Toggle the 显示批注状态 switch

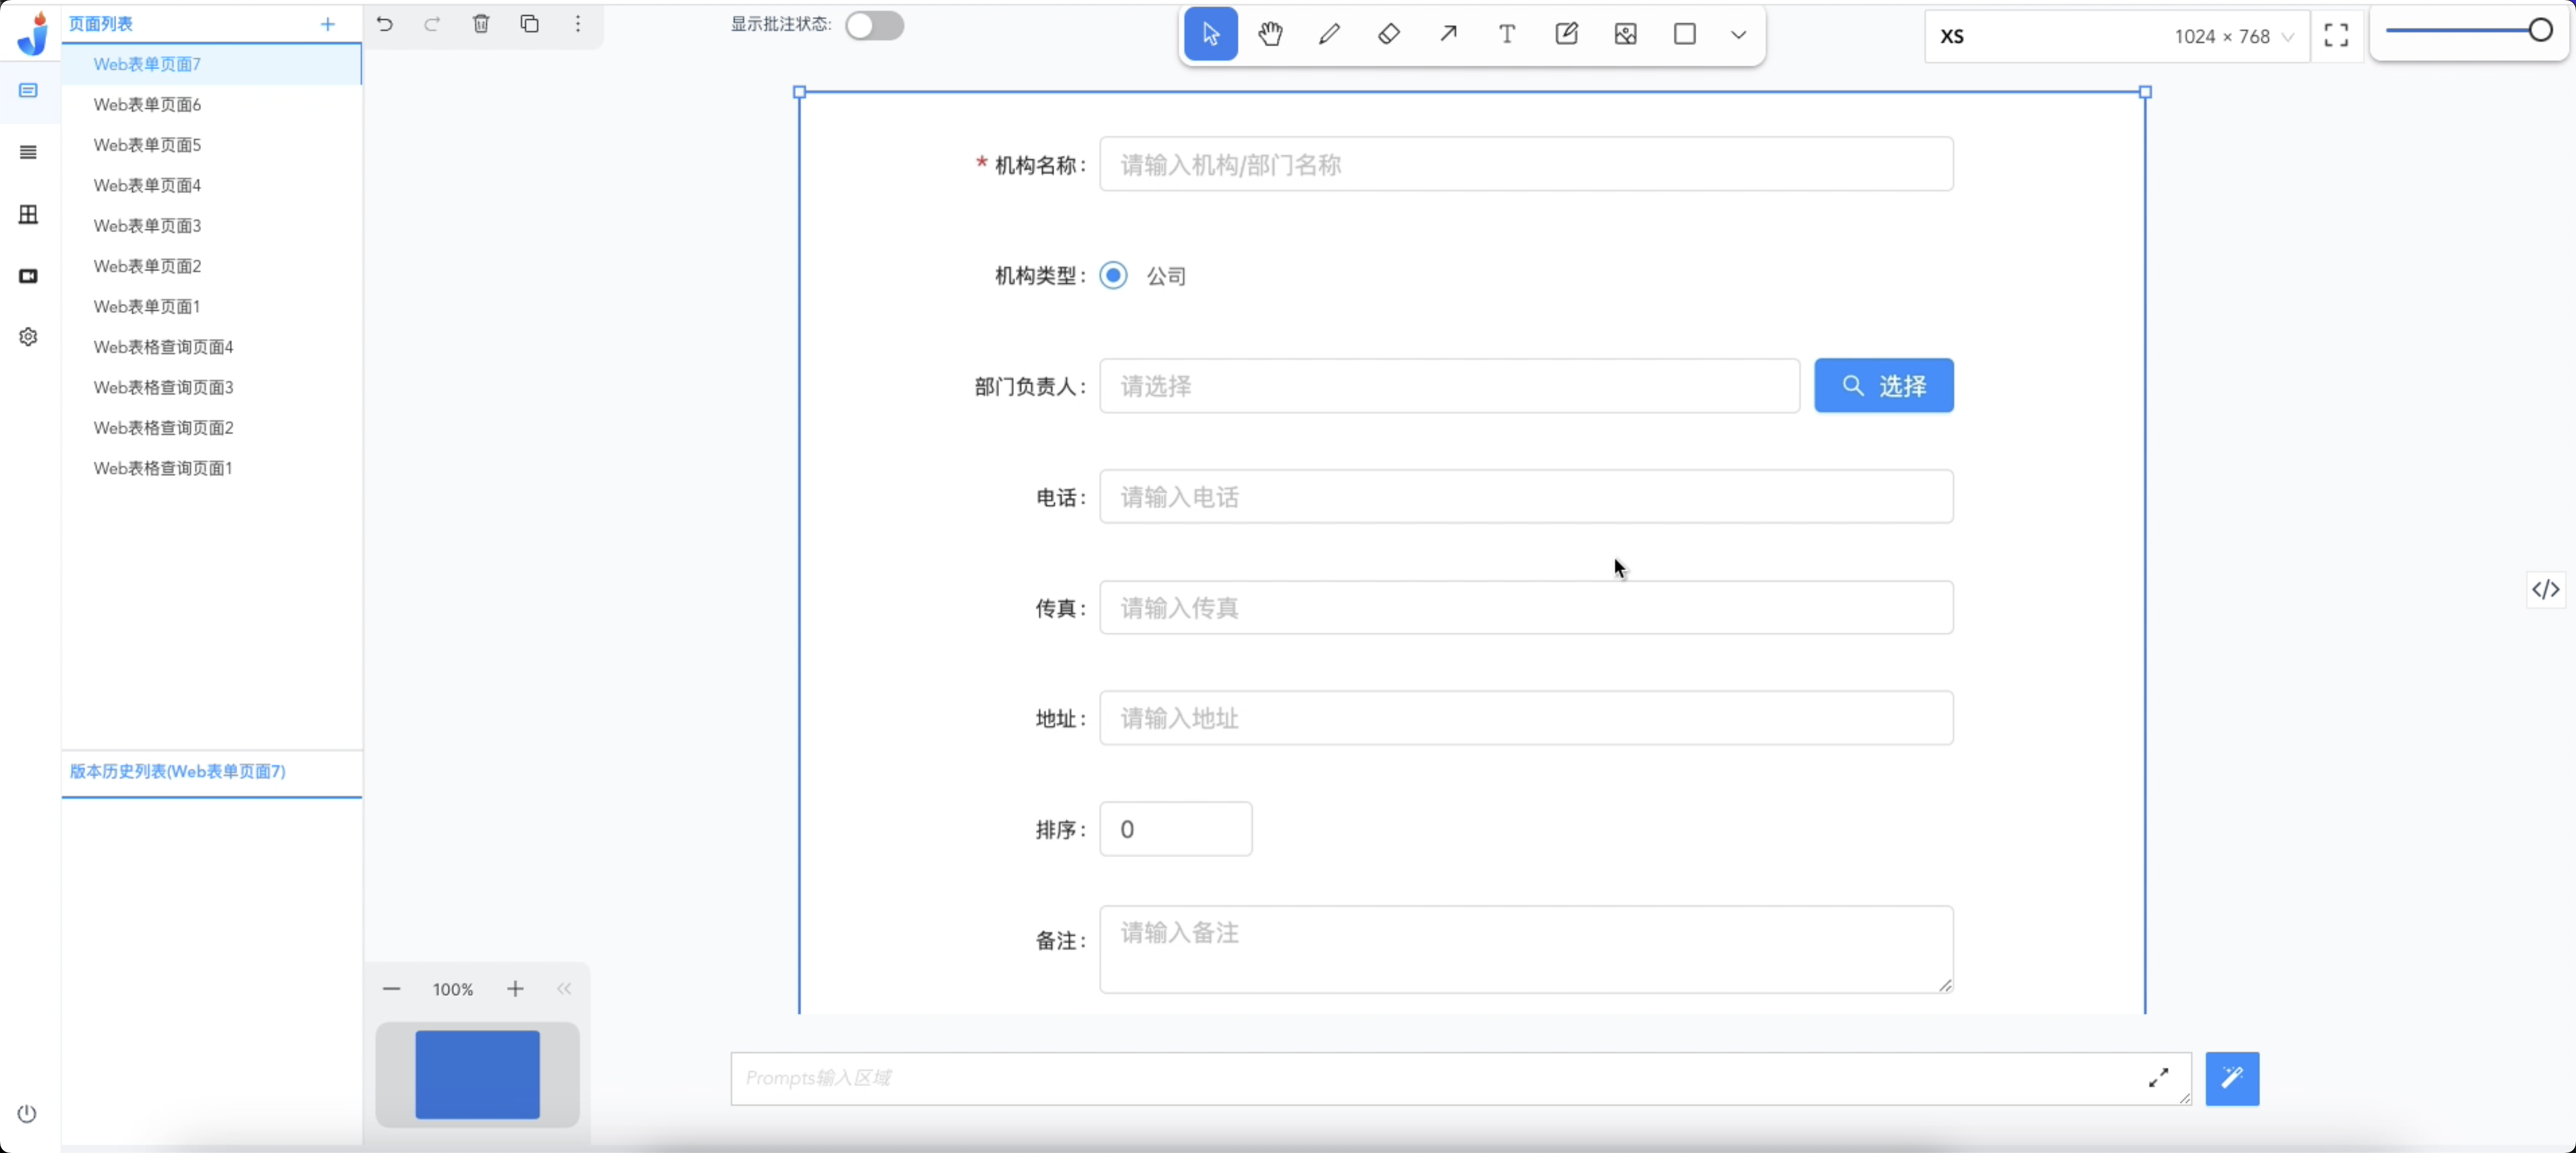coord(874,25)
